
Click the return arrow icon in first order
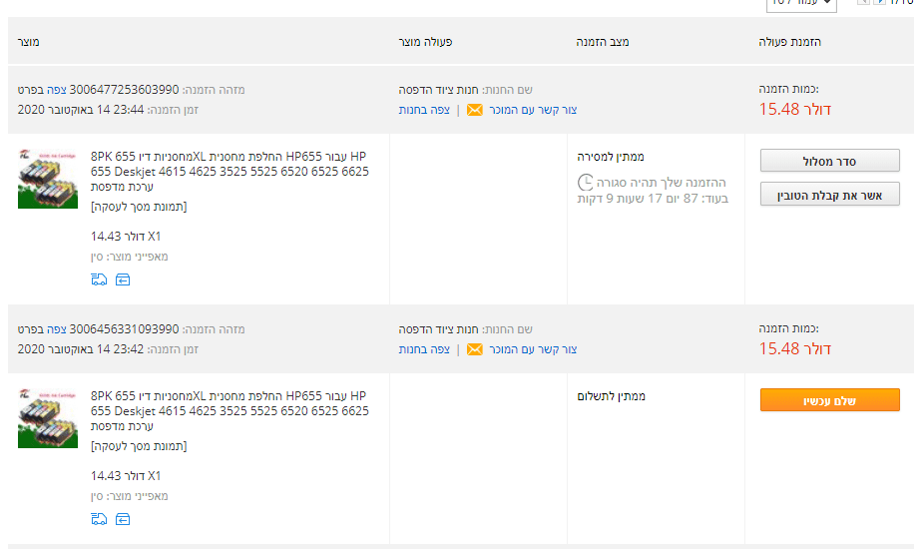[123, 279]
